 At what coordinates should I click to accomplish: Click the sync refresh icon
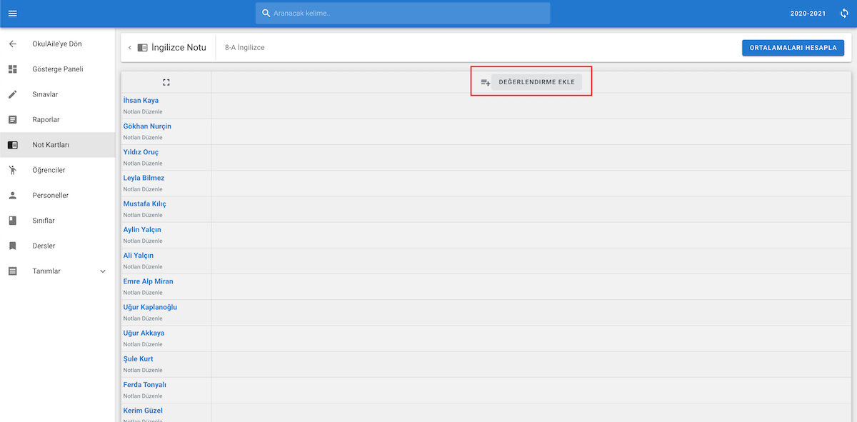click(x=844, y=14)
